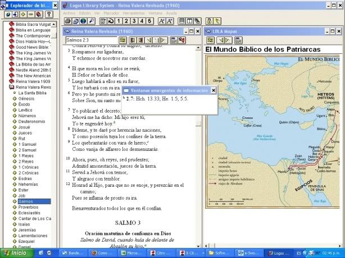This screenshot has height=258, width=345.
Task: Increase font size with first A icon
Action: coord(162,21)
